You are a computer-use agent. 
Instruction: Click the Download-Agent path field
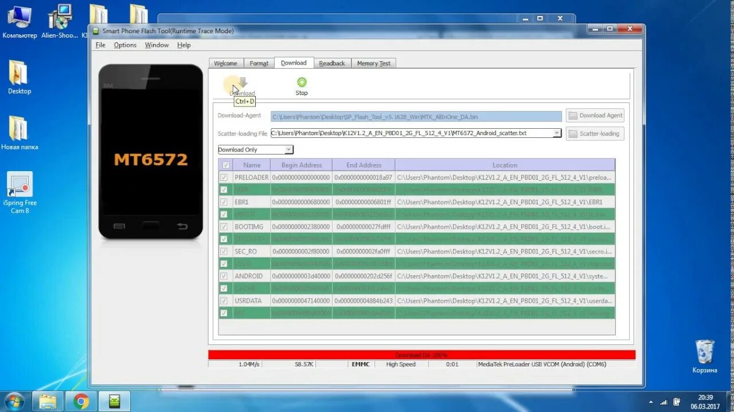click(x=416, y=117)
